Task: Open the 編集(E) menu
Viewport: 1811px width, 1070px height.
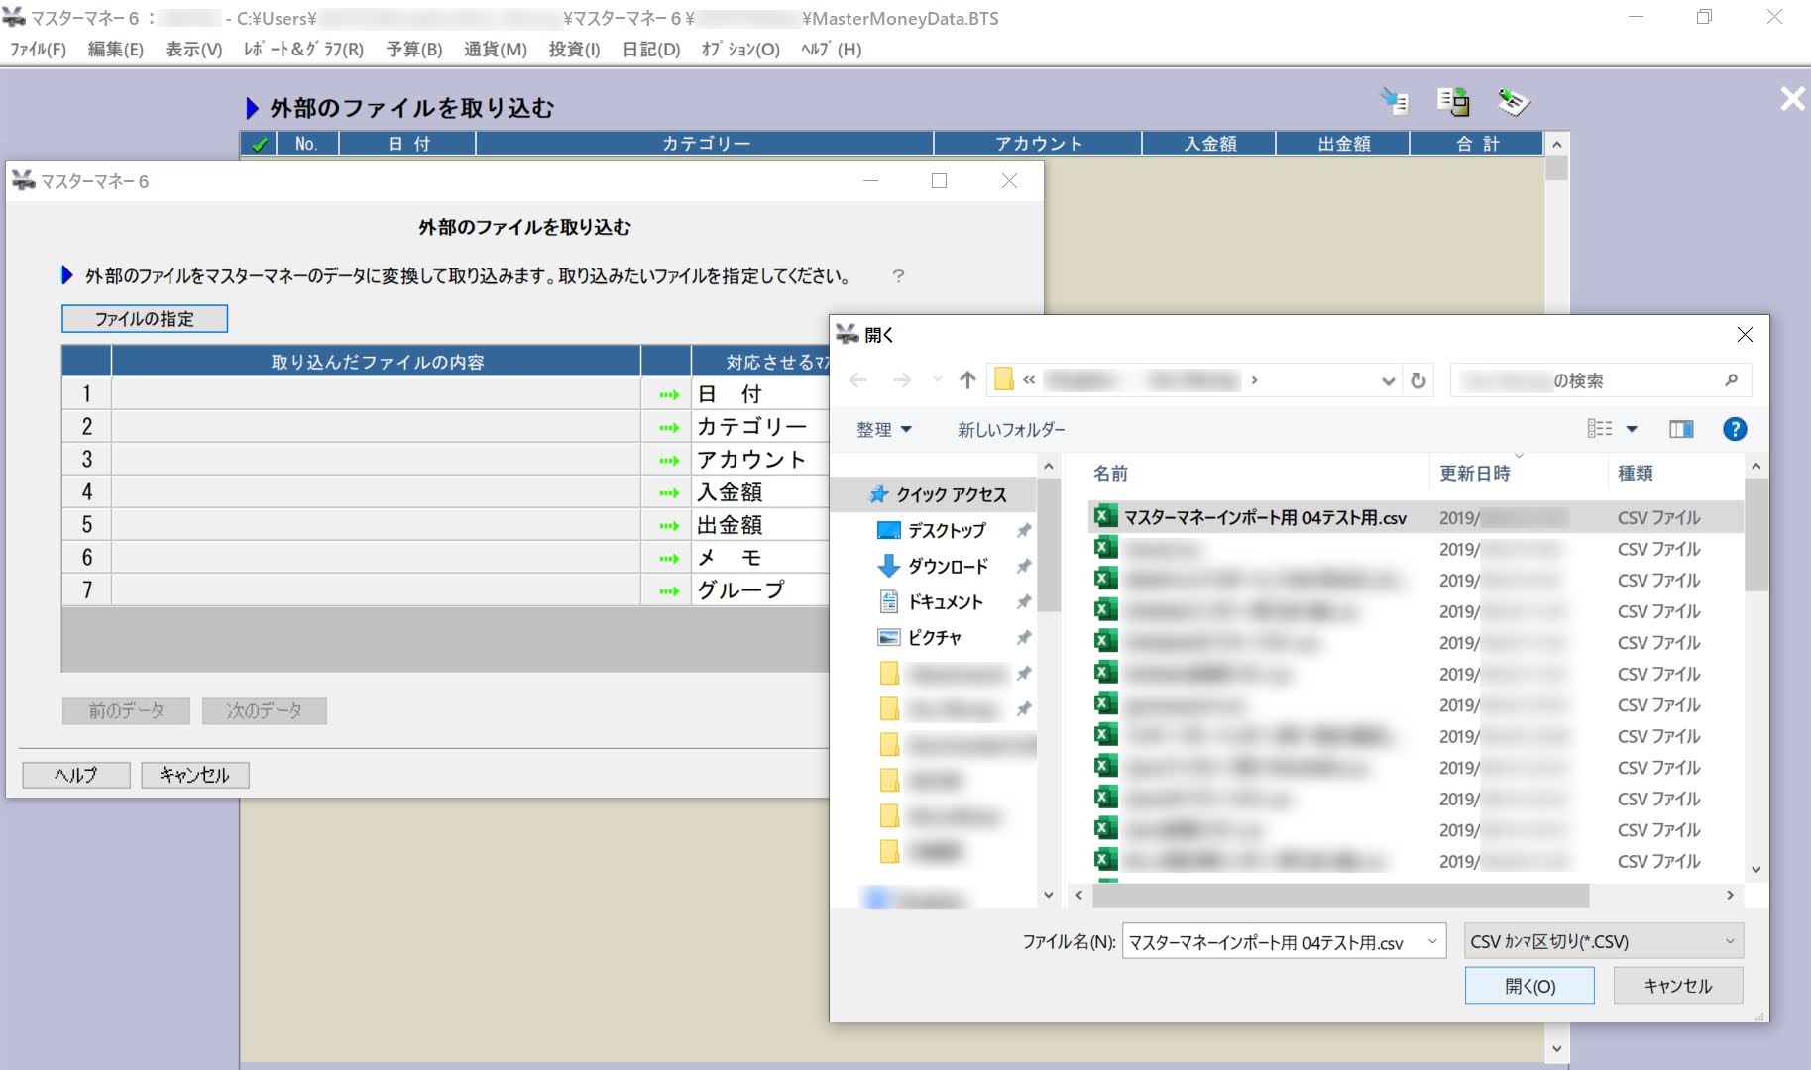Action: (115, 49)
